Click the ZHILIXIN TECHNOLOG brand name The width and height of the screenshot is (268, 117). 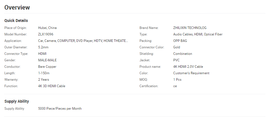tap(190, 28)
